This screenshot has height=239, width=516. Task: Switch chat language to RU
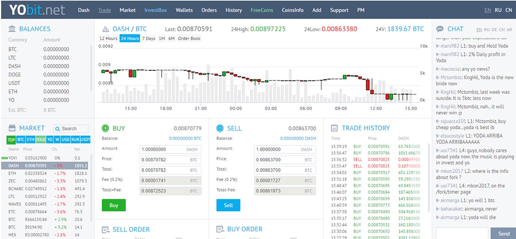pyautogui.click(x=487, y=30)
